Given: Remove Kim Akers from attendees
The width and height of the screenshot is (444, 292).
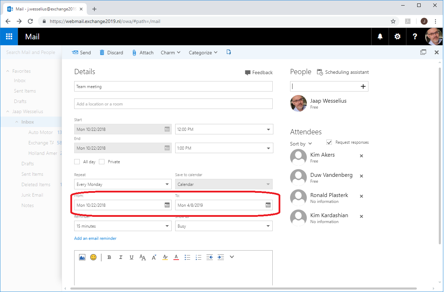Looking at the screenshot, I should [x=361, y=156].
